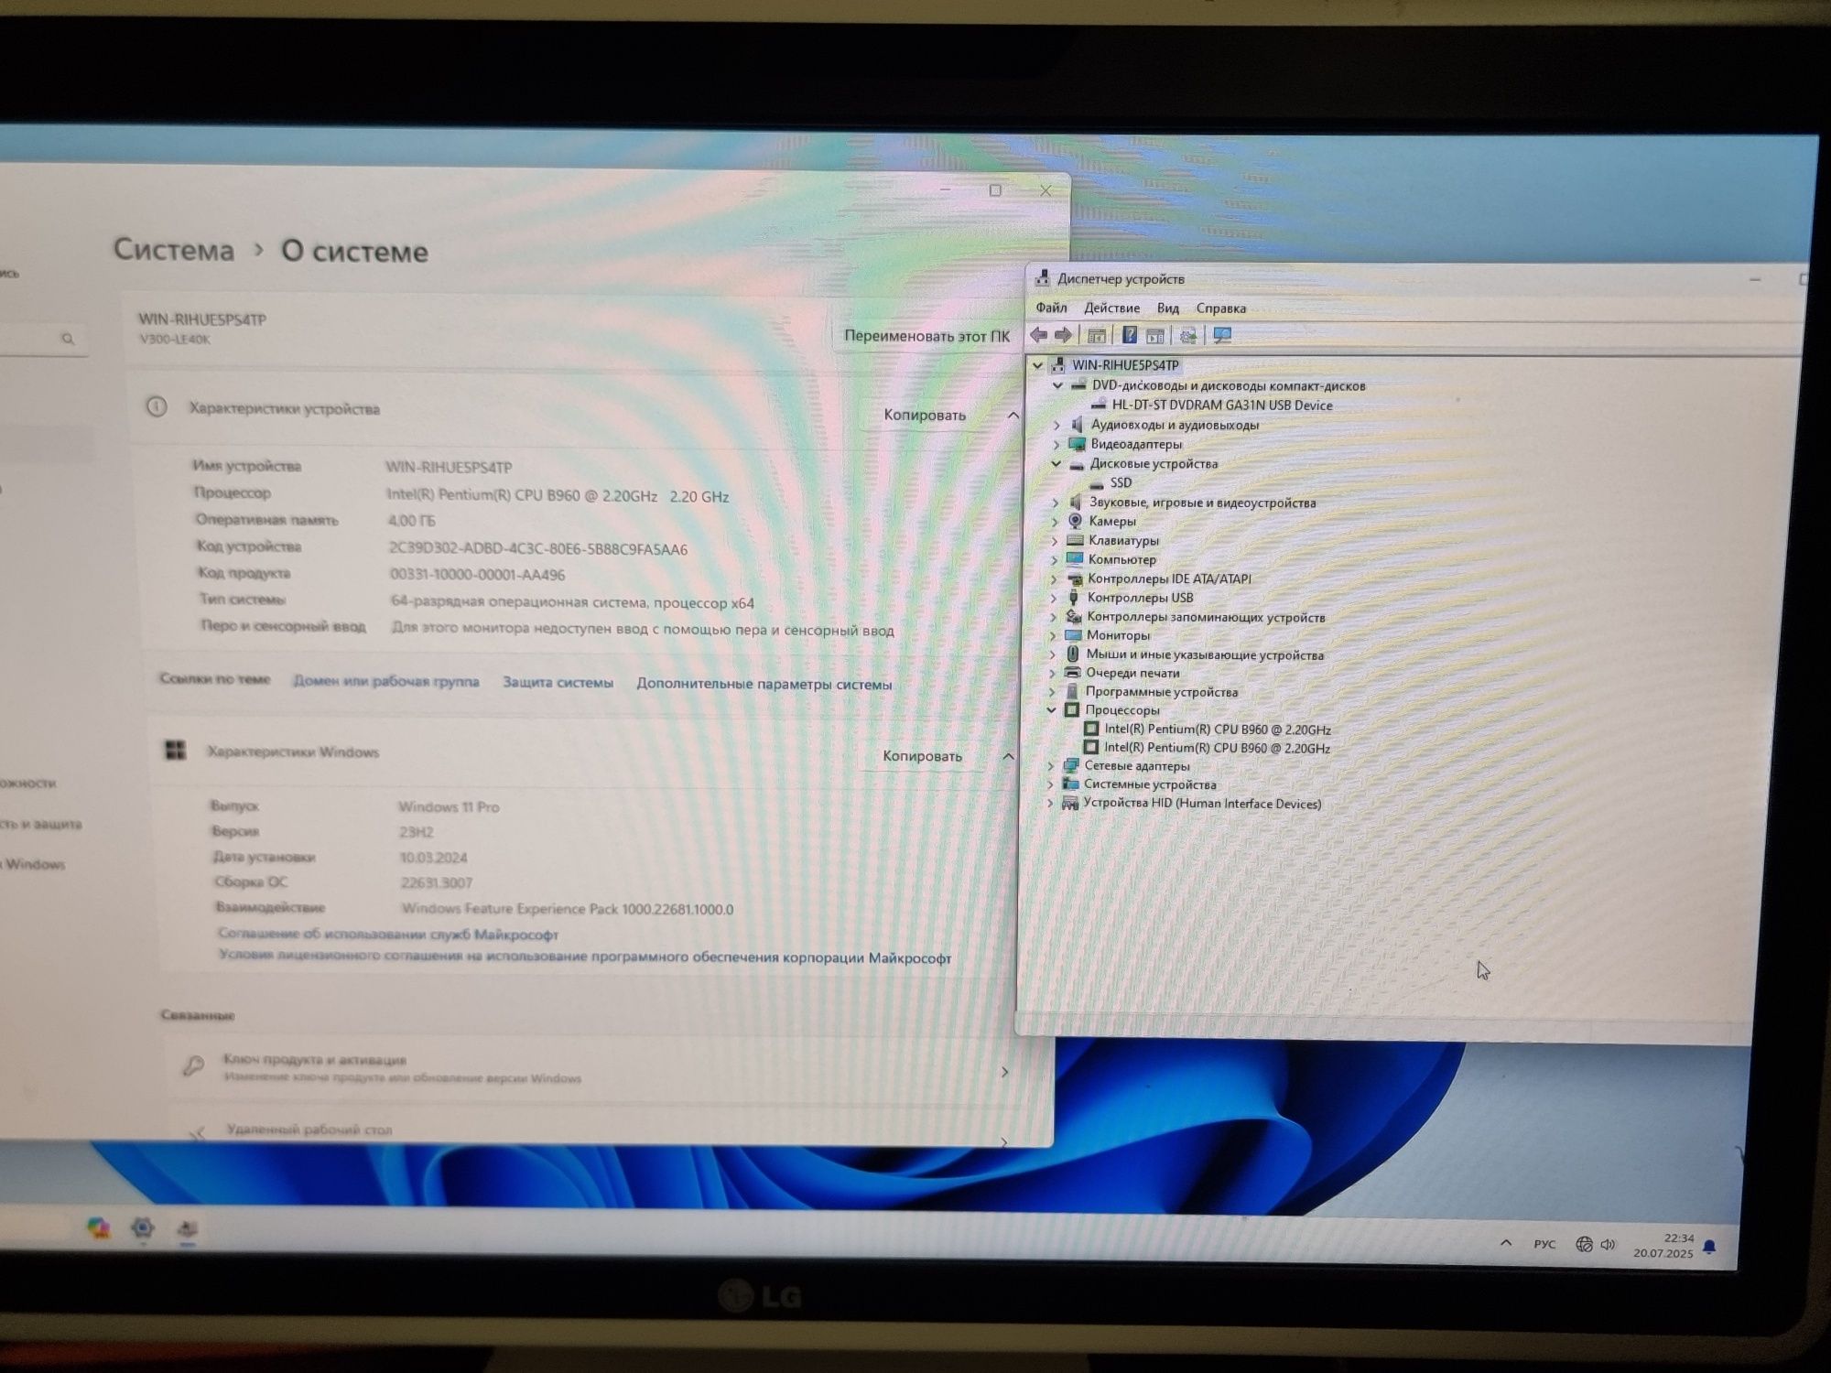The image size is (1831, 1373).
Task: Select the SSD disk device
Action: pyautogui.click(x=1121, y=482)
